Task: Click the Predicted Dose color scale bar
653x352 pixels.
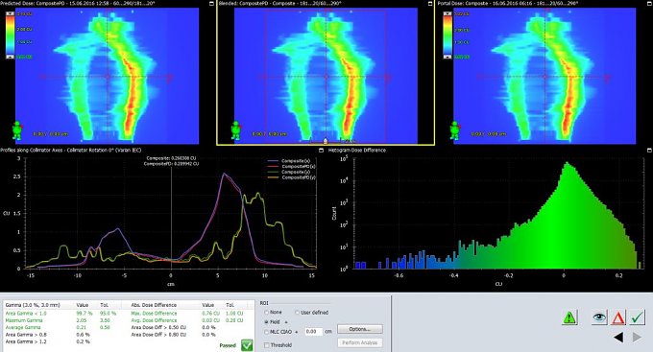Action: 11,35
